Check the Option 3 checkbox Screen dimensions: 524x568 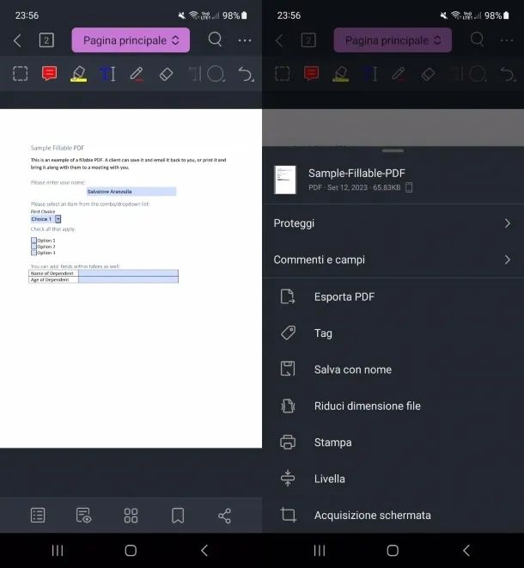point(34,253)
